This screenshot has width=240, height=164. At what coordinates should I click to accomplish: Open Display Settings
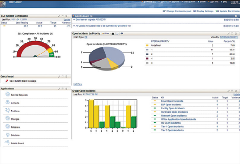pos(205,11)
